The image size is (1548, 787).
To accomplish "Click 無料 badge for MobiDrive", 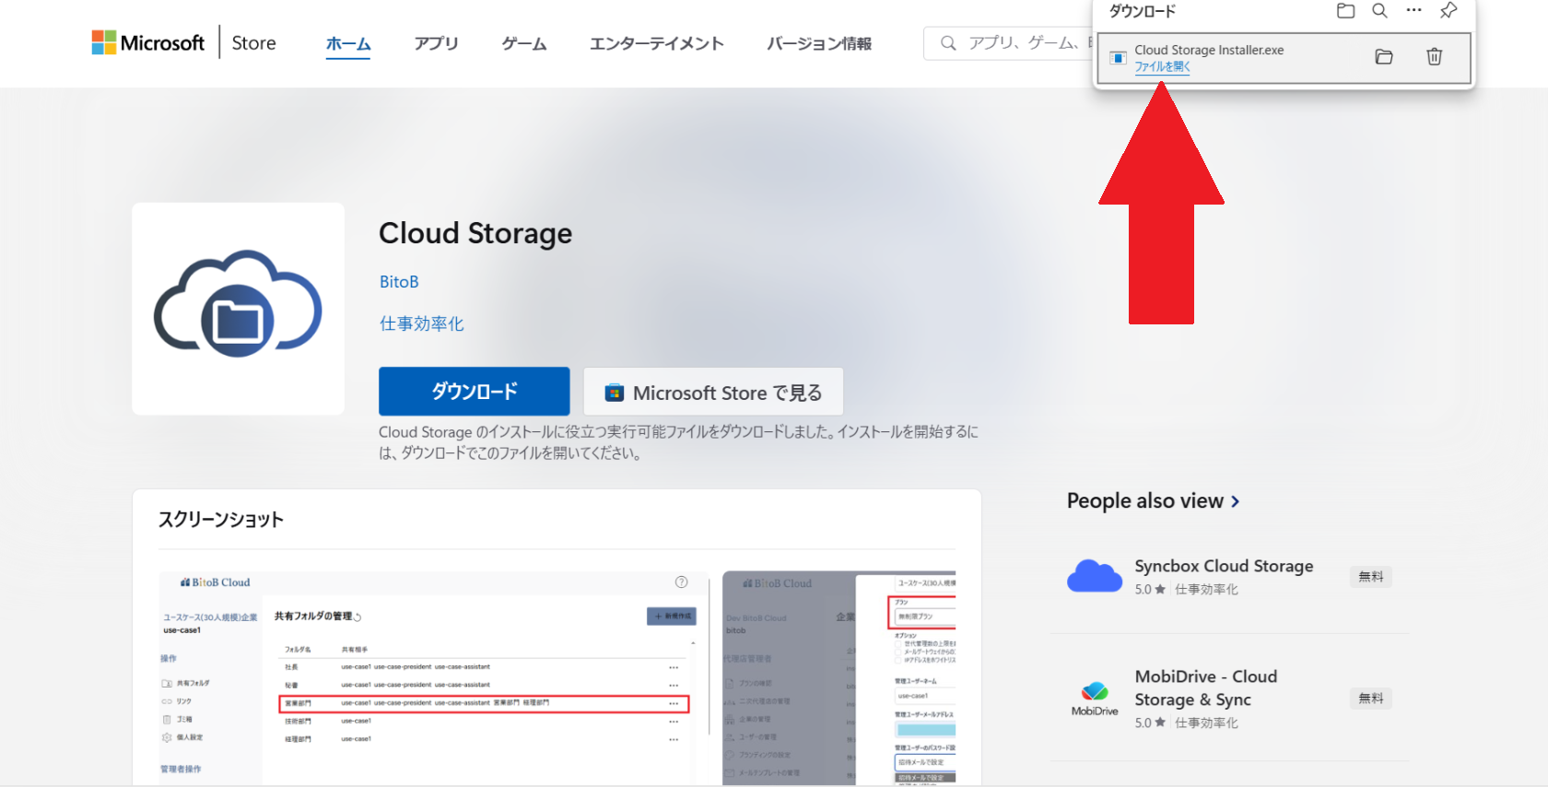I will [1371, 699].
